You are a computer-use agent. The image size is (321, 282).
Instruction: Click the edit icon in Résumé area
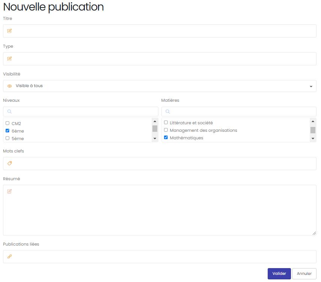9,191
